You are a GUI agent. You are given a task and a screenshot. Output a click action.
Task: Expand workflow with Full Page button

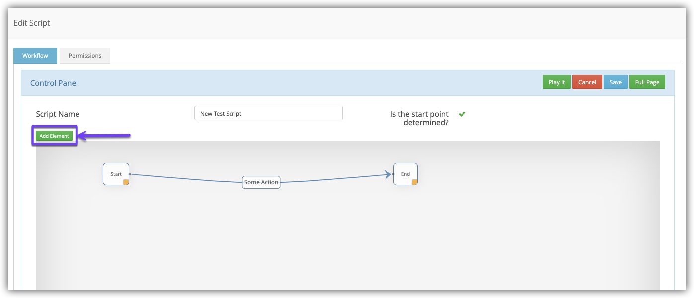click(647, 82)
